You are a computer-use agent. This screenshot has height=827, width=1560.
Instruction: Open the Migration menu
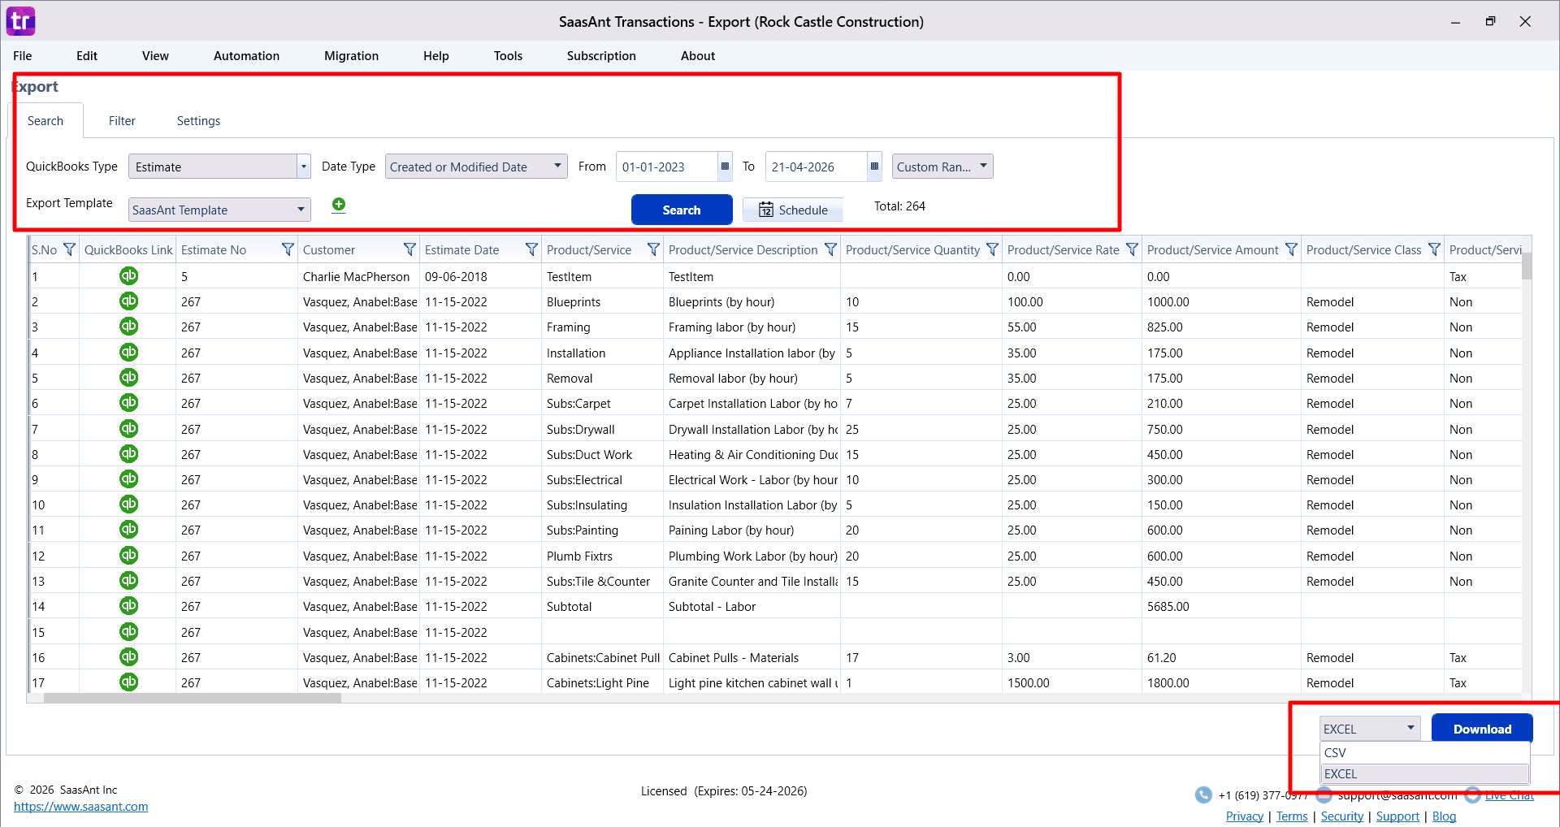[x=351, y=56]
